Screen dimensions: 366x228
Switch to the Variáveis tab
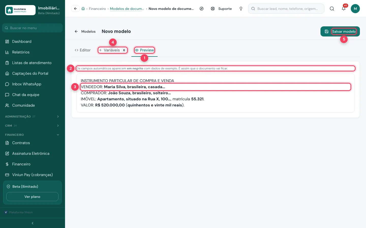coord(113,50)
